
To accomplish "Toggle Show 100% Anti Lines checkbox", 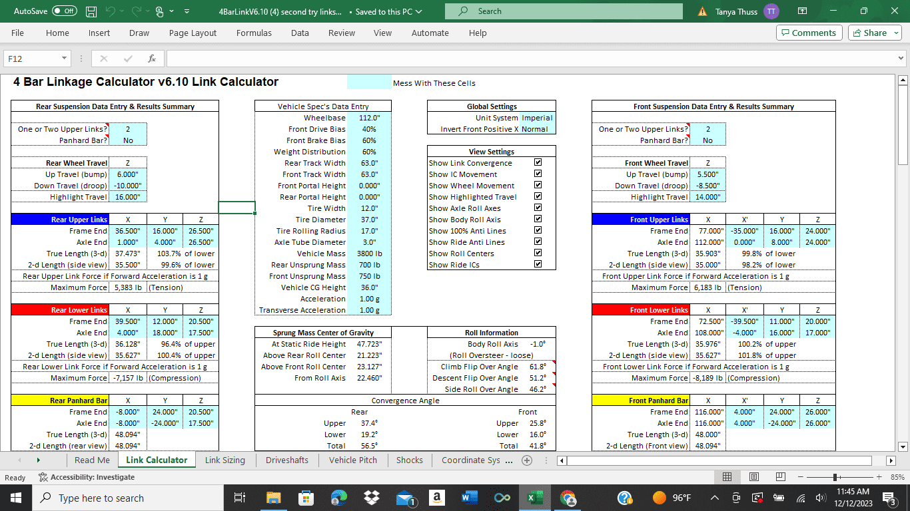I will point(538,230).
